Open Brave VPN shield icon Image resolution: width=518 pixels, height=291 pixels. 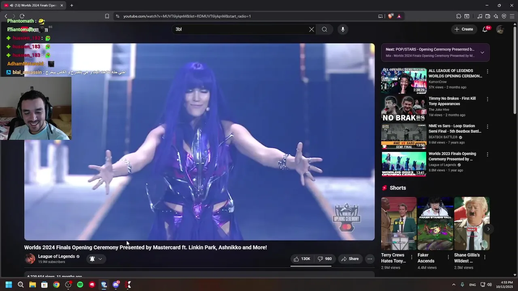coord(504,16)
